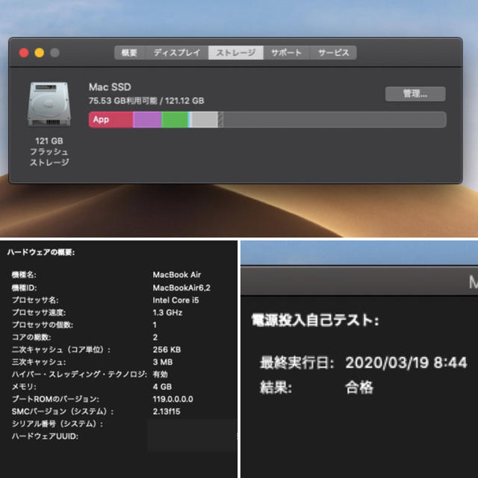Switch to the サービス tab

click(x=334, y=53)
